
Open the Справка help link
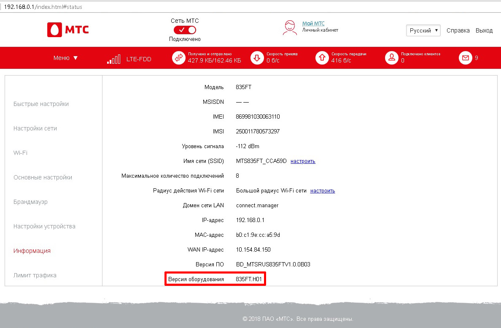click(x=458, y=30)
